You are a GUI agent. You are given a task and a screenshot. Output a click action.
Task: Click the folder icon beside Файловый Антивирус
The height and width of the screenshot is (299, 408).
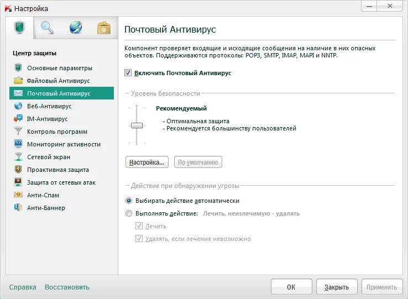click(18, 81)
